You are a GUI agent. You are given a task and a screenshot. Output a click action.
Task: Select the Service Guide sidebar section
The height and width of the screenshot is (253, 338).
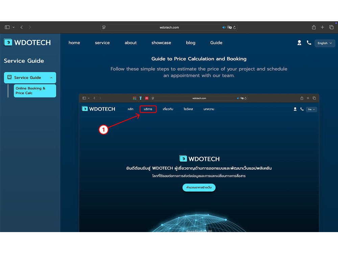click(30, 78)
